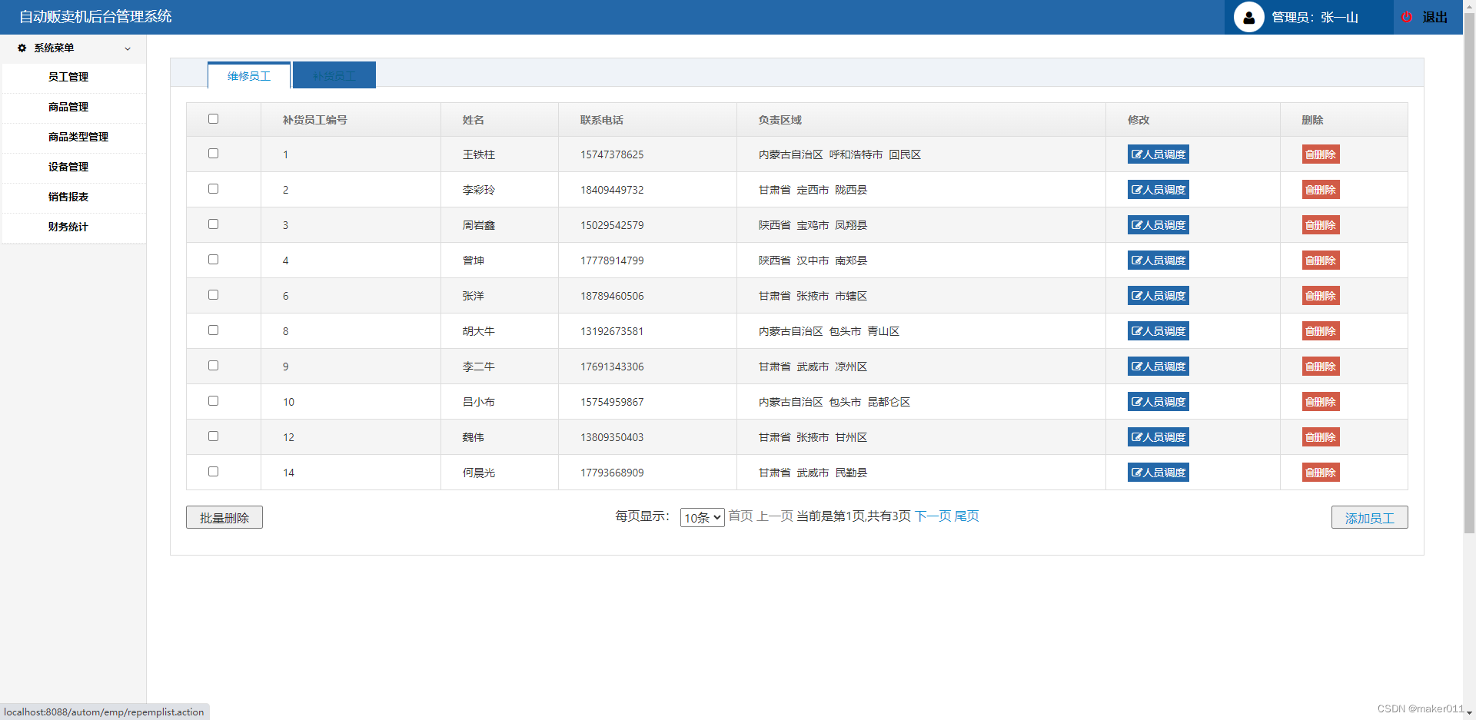The image size is (1476, 720).
Task: Click the 批量删除 button
Action: (224, 517)
